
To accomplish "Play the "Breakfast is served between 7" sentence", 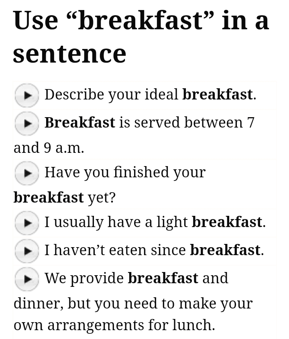I will 27,123.
